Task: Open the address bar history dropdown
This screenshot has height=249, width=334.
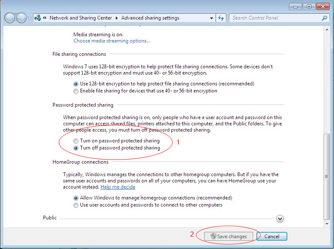Action: pyautogui.click(x=211, y=18)
